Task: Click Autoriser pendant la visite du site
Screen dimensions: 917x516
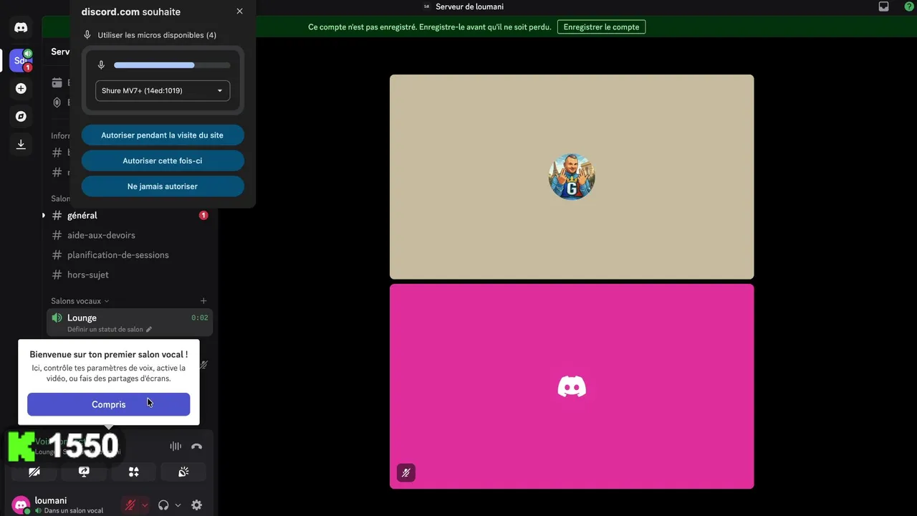Action: coord(163,135)
